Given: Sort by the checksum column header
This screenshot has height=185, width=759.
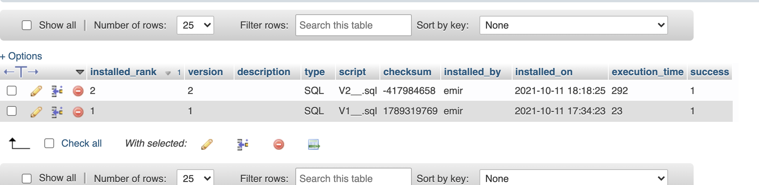Looking at the screenshot, I should tap(407, 72).
